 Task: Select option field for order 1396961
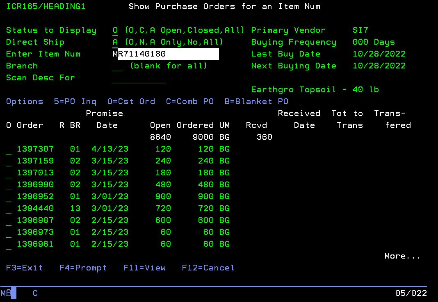9,244
